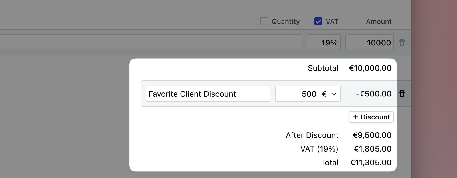Click the discount value field showing 500

(x=297, y=94)
